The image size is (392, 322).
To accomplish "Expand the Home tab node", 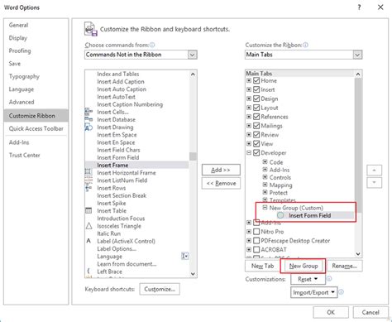I will tap(249, 80).
